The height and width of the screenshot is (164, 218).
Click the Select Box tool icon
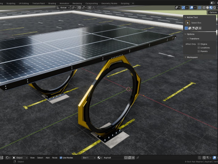point(188,23)
